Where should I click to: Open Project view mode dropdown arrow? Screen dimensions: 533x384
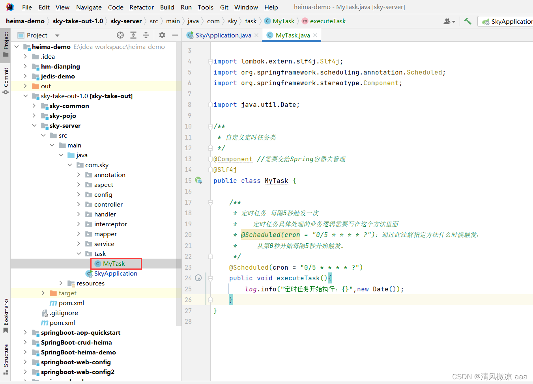pyautogui.click(x=57, y=35)
